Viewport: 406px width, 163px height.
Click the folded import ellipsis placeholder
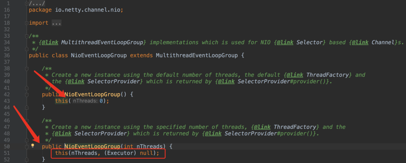pos(56,23)
